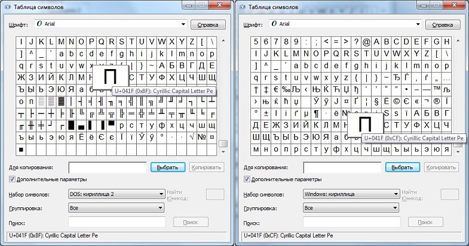
Task: Focus the Для копирования field in left window
Action: (x=108, y=167)
